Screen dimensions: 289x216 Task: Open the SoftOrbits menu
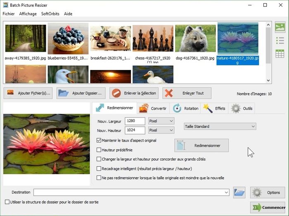pyautogui.click(x=50, y=14)
